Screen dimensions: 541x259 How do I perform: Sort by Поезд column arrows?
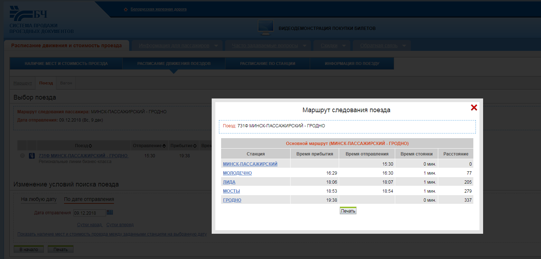pos(90,146)
